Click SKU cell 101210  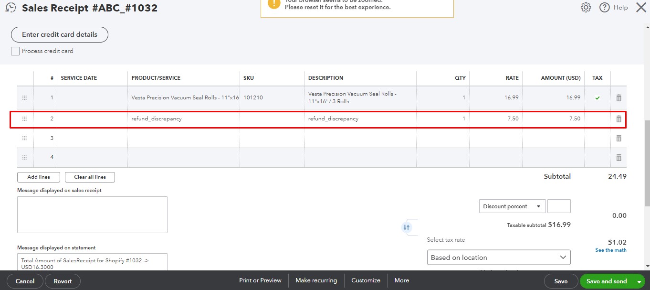272,97
